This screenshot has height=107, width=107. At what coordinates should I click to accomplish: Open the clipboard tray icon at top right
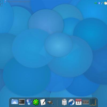[106, 3]
